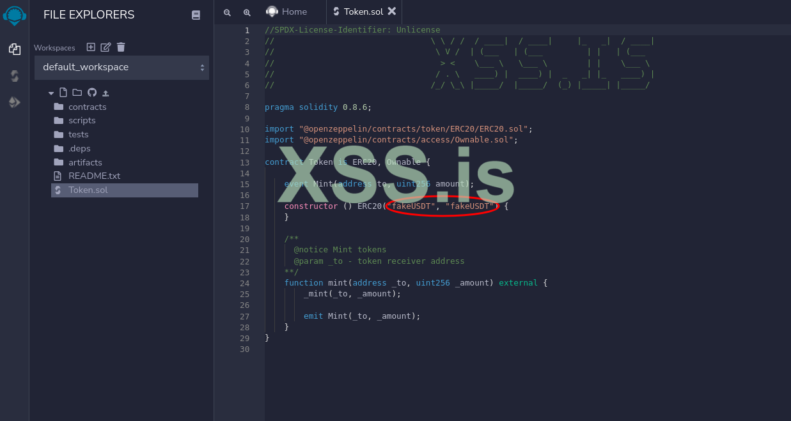The height and width of the screenshot is (421, 791).
Task: Open the Deploy and run transactions icon
Action: [15, 102]
